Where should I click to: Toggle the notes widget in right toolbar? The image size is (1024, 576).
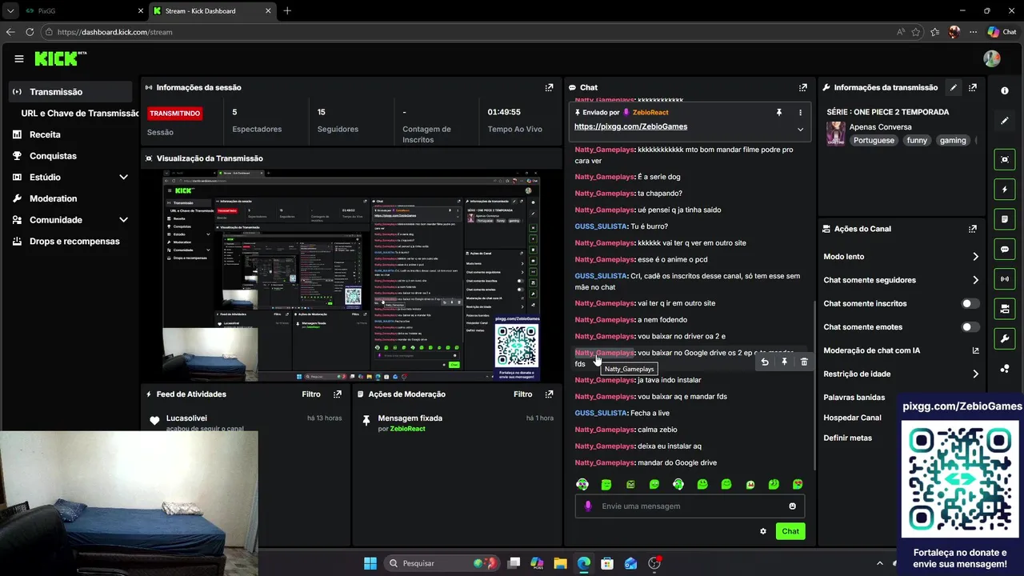1005,219
